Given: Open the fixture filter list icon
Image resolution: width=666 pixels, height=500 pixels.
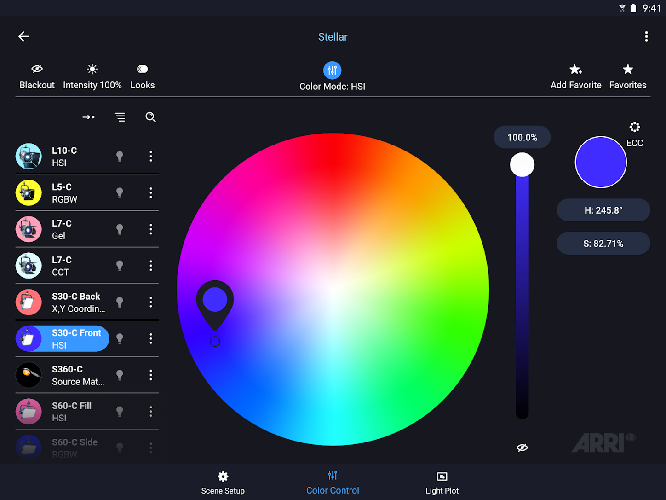Looking at the screenshot, I should [120, 117].
